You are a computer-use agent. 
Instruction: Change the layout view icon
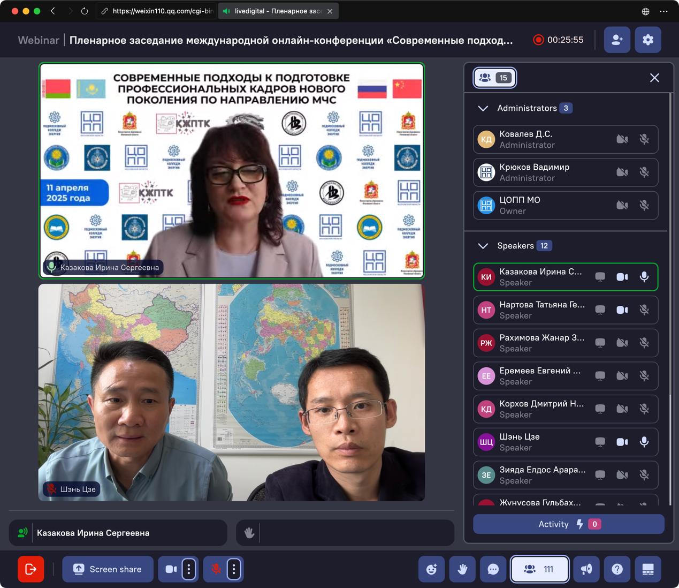pos(647,569)
